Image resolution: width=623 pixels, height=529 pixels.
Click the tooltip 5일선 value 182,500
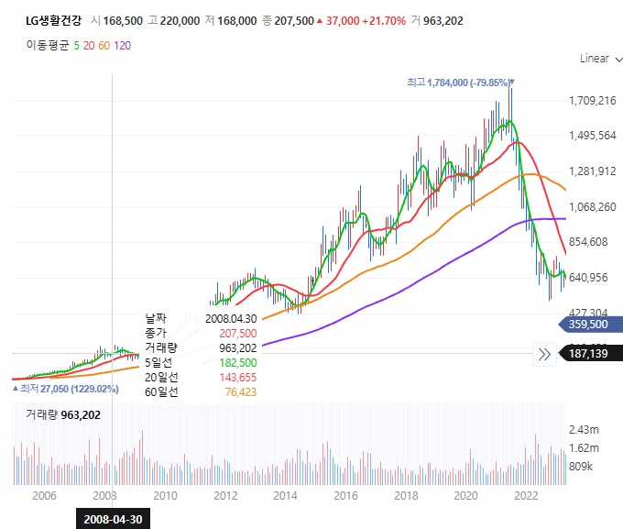[238, 363]
